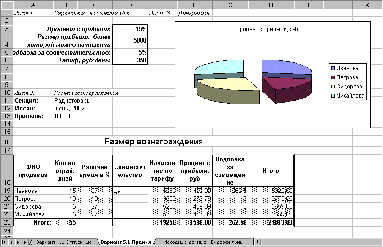The width and height of the screenshot is (383, 247).
Task: Select the Петрова name cell
Action: pos(33,198)
